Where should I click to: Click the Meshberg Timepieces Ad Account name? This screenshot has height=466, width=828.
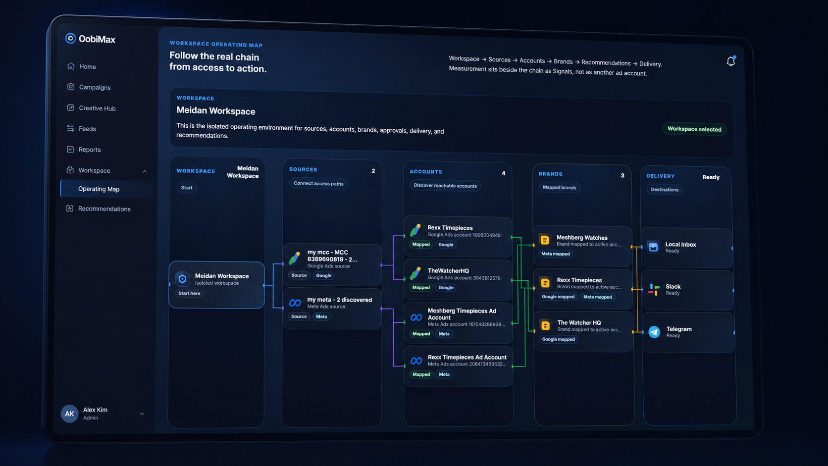tap(462, 314)
